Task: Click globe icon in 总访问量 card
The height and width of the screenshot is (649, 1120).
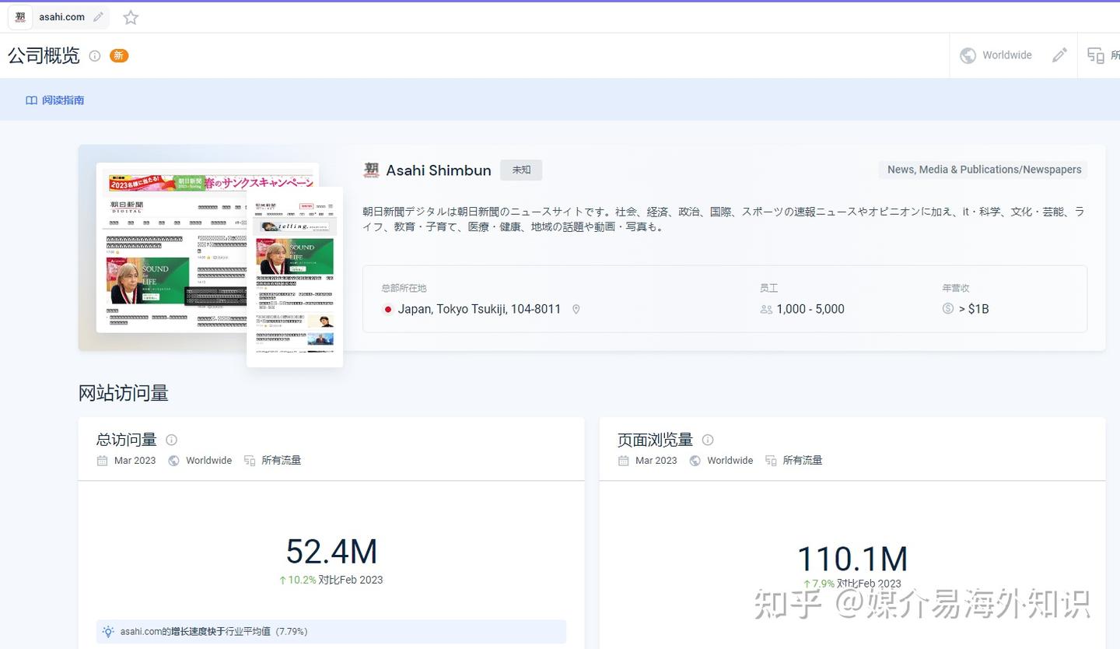Action: point(173,461)
